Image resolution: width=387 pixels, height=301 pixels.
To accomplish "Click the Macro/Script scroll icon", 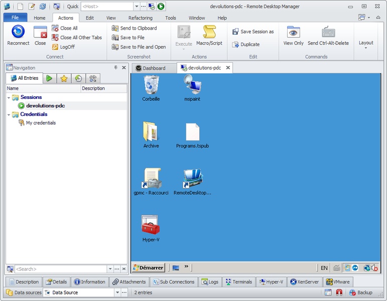I will (209, 32).
